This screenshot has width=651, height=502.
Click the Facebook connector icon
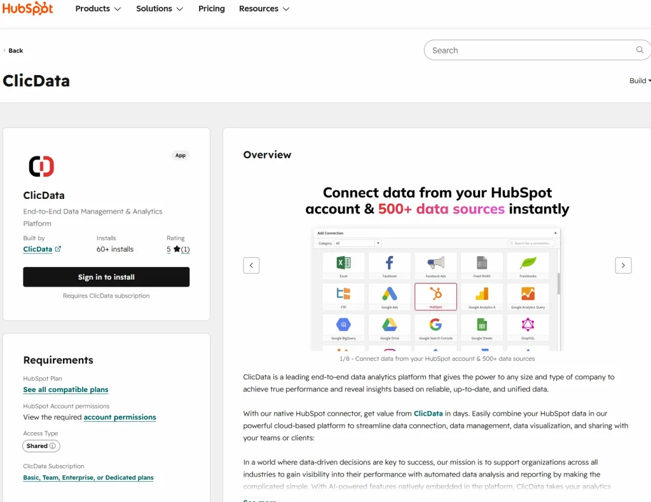tap(390, 262)
